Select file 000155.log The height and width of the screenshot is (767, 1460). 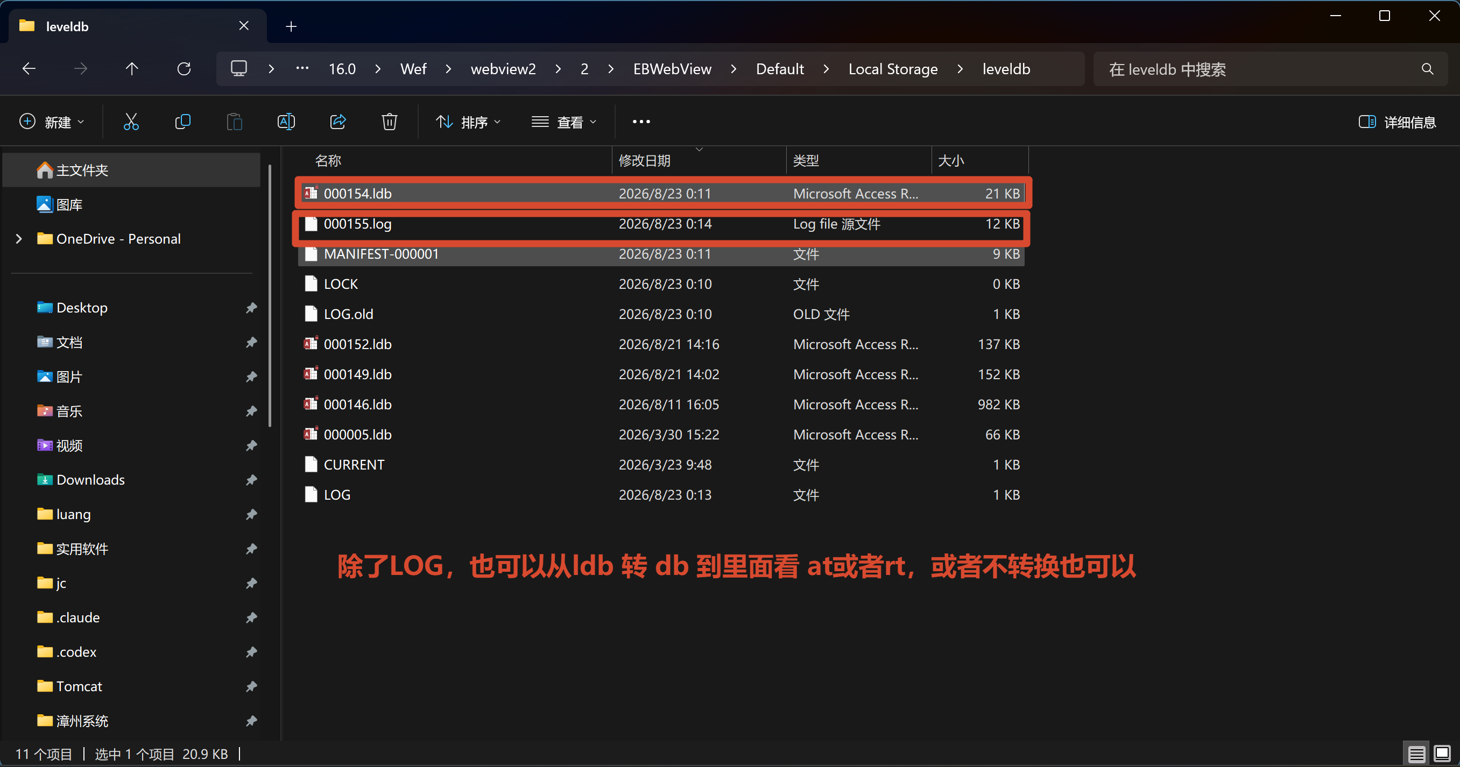pyautogui.click(x=661, y=224)
